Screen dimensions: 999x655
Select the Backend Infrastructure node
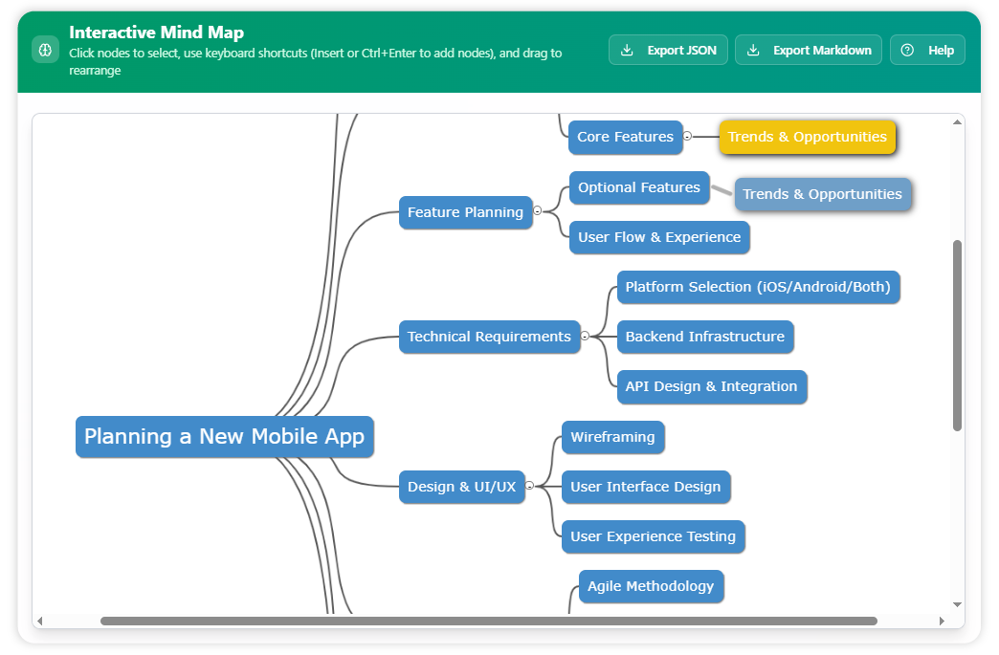[x=704, y=337]
